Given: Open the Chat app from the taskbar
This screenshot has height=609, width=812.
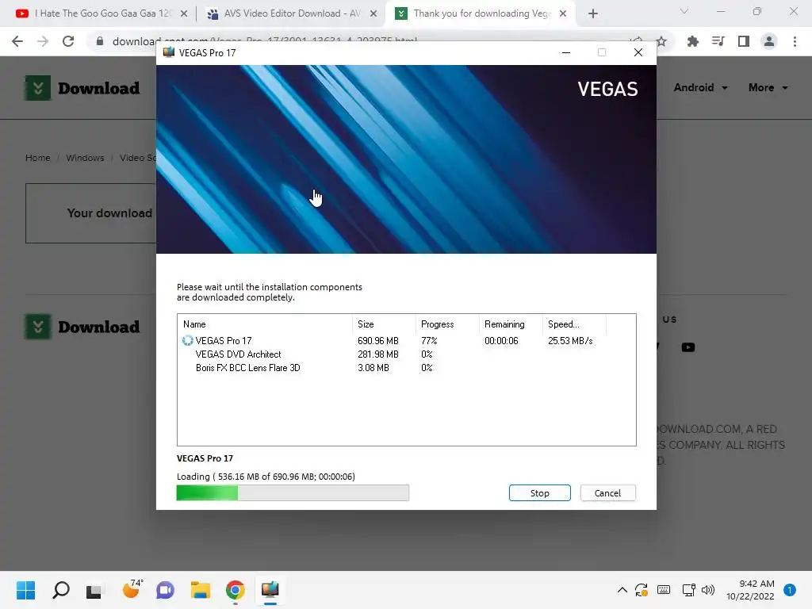Looking at the screenshot, I should (x=165, y=590).
